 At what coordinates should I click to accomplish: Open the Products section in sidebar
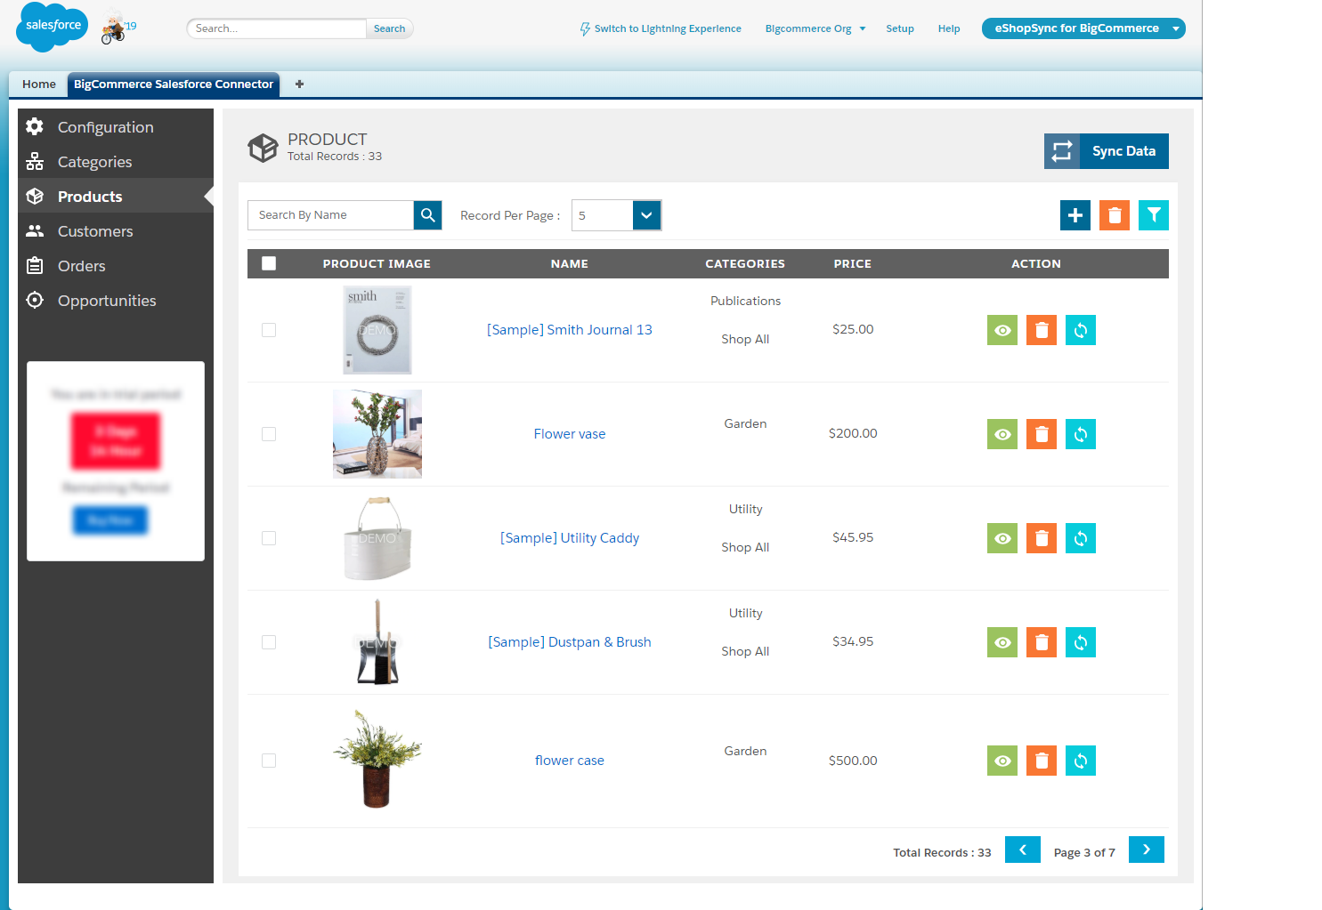tap(89, 196)
